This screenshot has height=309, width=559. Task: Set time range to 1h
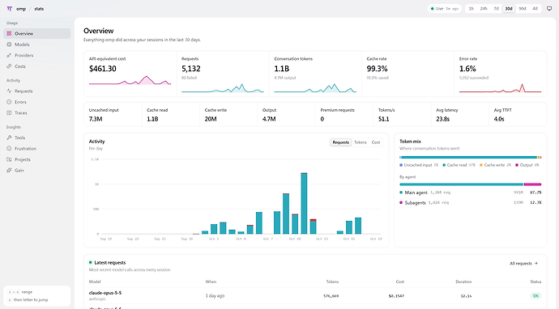point(472,9)
